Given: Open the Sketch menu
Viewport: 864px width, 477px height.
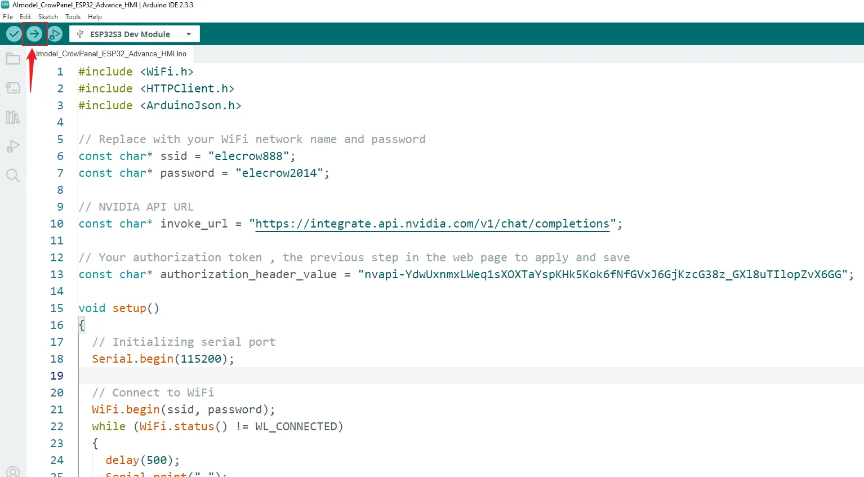Looking at the screenshot, I should click(48, 17).
